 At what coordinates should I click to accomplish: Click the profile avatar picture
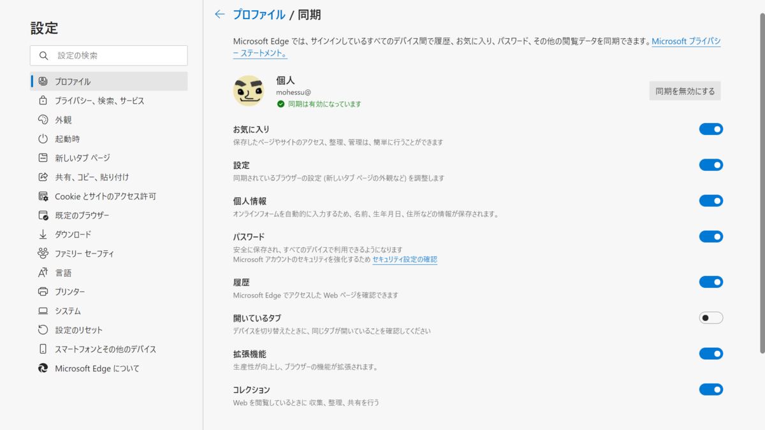(x=249, y=91)
